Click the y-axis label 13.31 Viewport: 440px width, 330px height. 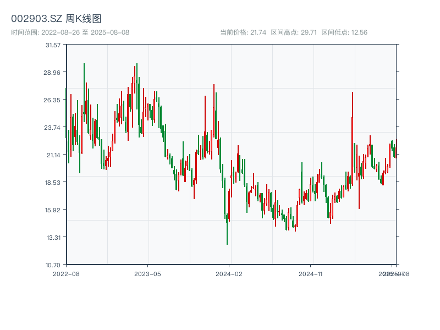click(53, 238)
